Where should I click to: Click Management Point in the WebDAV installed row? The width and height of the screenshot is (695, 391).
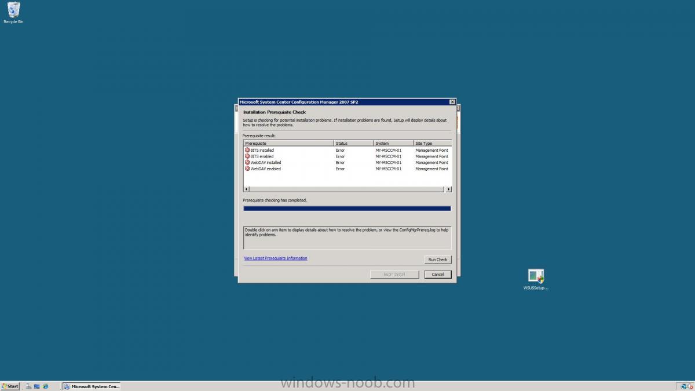431,163
